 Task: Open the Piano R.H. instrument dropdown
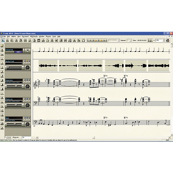tap(22, 82)
